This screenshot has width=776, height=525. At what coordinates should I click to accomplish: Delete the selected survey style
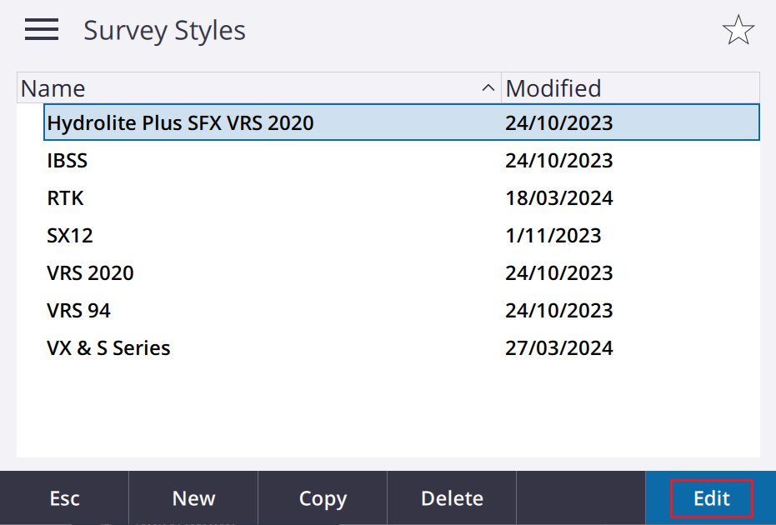coord(452,497)
